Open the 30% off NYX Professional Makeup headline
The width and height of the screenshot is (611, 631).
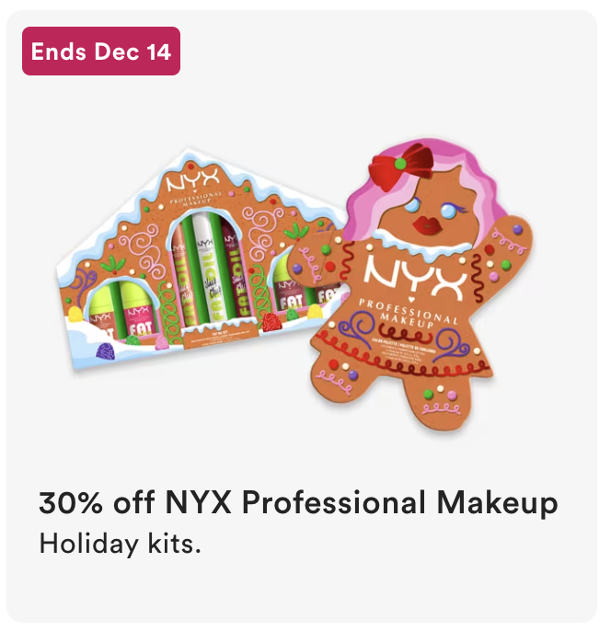[x=298, y=503]
